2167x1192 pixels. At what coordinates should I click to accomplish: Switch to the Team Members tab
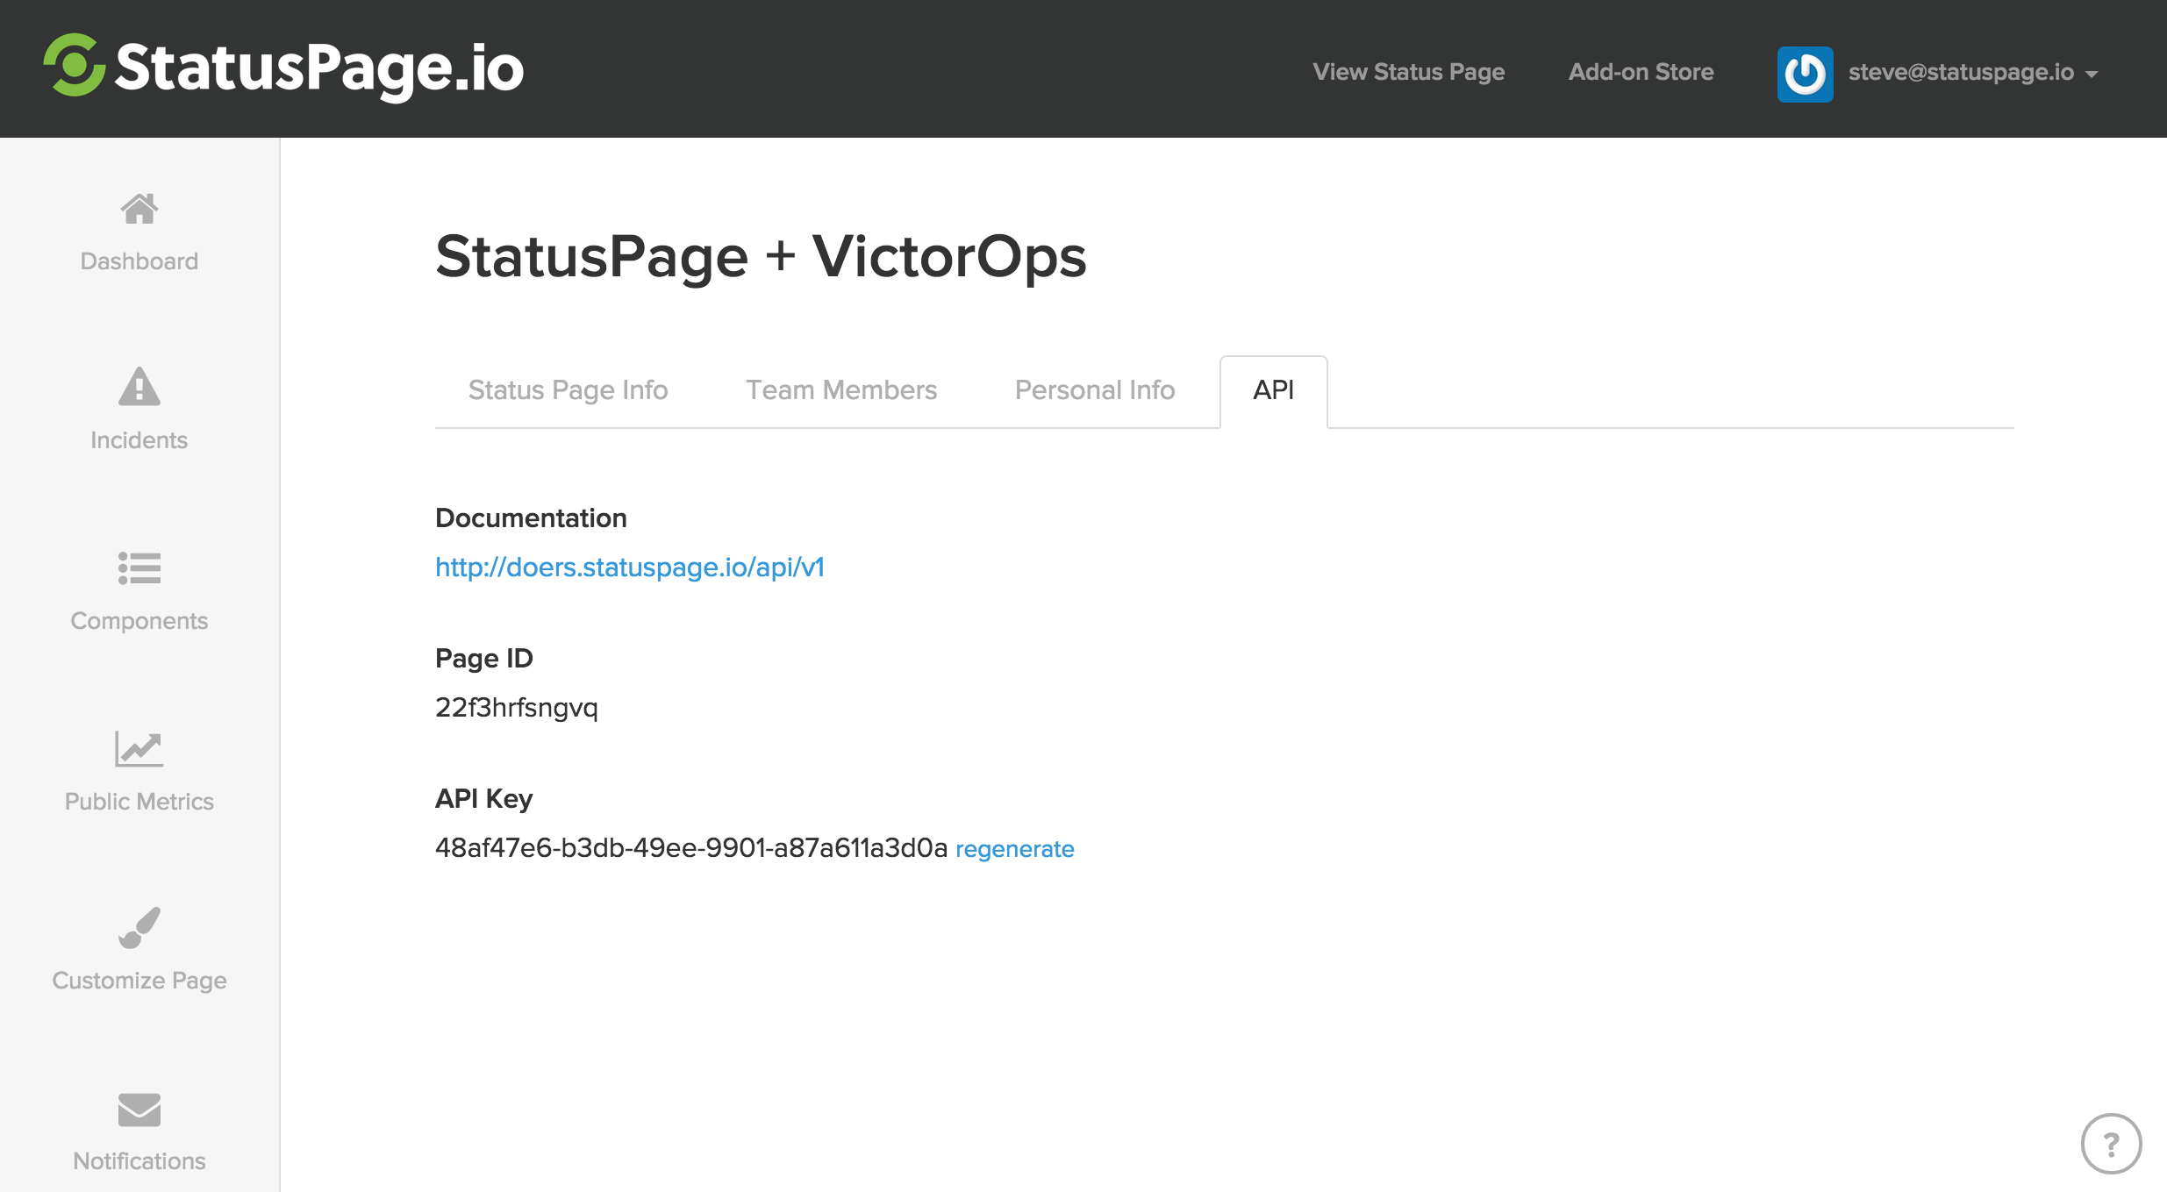pyautogui.click(x=841, y=390)
